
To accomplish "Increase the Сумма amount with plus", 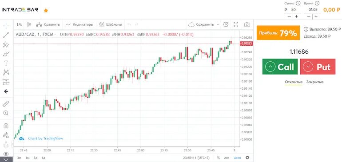I will pos(297,16).
